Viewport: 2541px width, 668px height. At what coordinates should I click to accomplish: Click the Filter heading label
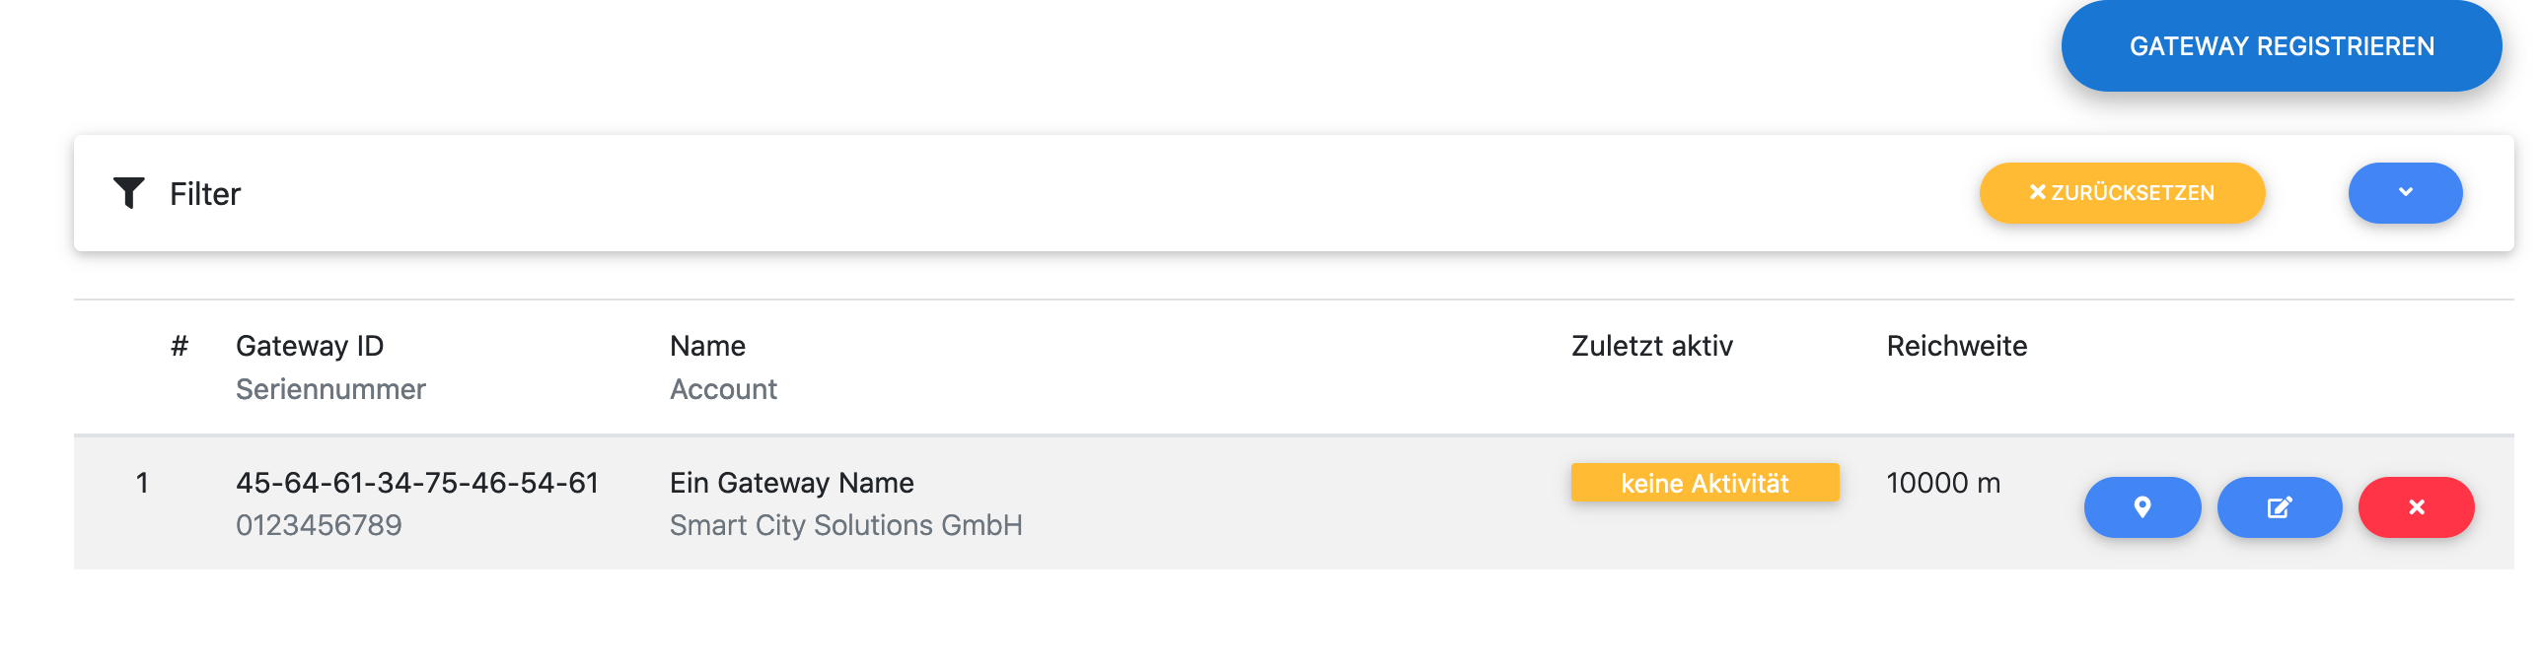[205, 194]
